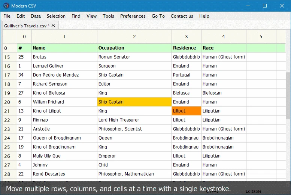The height and width of the screenshot is (195, 291).
Task: Open the Data menu
Action: click(36, 16)
